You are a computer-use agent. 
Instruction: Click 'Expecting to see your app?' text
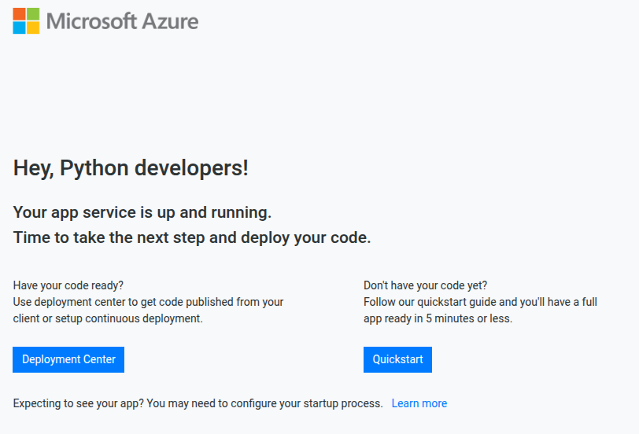coord(78,403)
